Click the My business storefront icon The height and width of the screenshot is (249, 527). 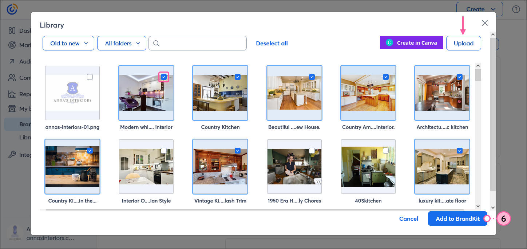click(x=12, y=109)
